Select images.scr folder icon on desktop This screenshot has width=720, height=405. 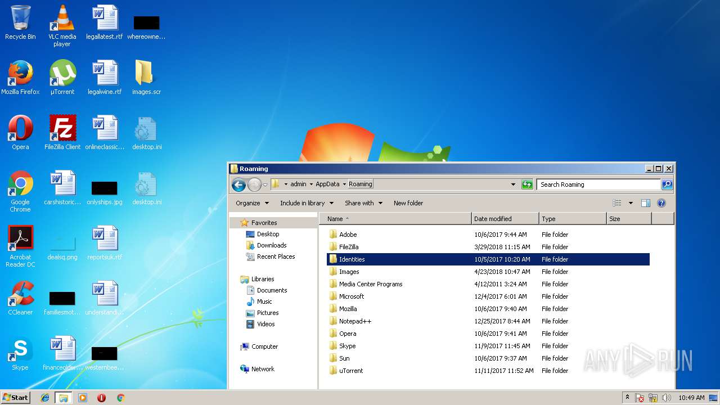(146, 78)
